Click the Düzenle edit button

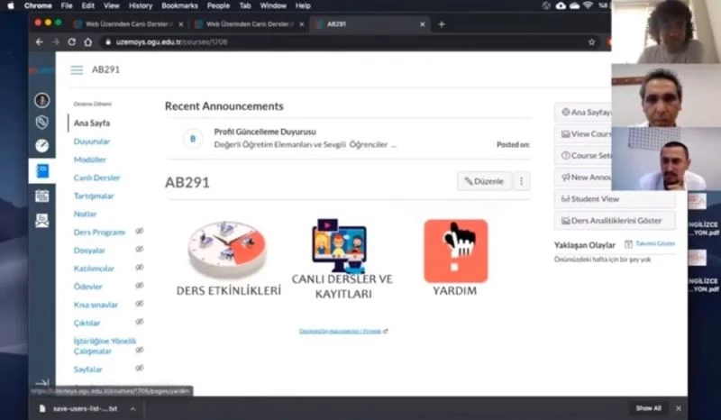(x=484, y=181)
